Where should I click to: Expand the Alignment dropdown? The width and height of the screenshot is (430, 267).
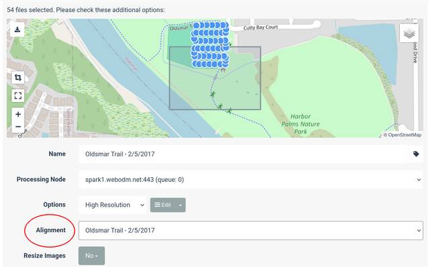251,230
